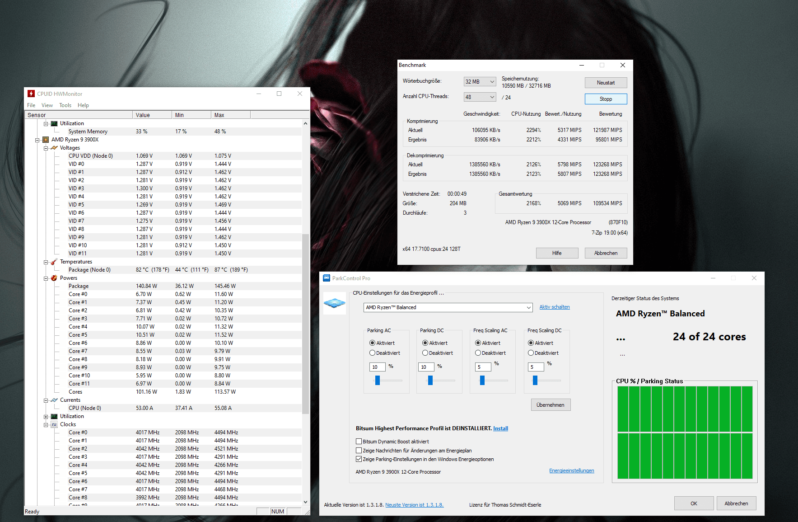Open the Energieeinstellungen link
The height and width of the screenshot is (522, 798).
[572, 470]
